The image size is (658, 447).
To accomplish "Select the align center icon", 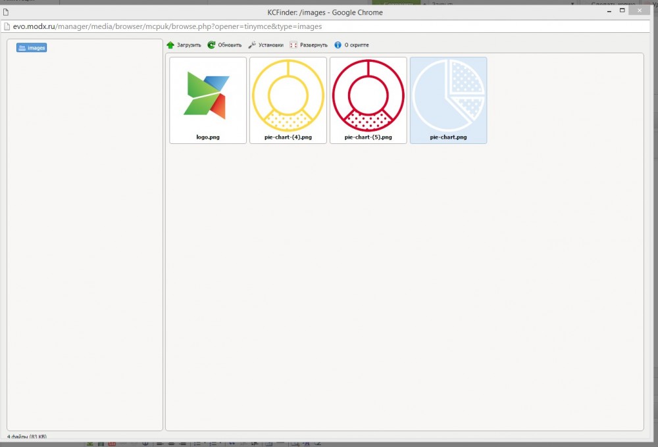I will point(171,443).
